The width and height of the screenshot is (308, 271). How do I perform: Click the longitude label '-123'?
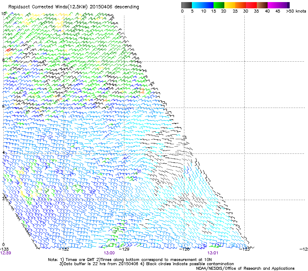(x=245, y=249)
